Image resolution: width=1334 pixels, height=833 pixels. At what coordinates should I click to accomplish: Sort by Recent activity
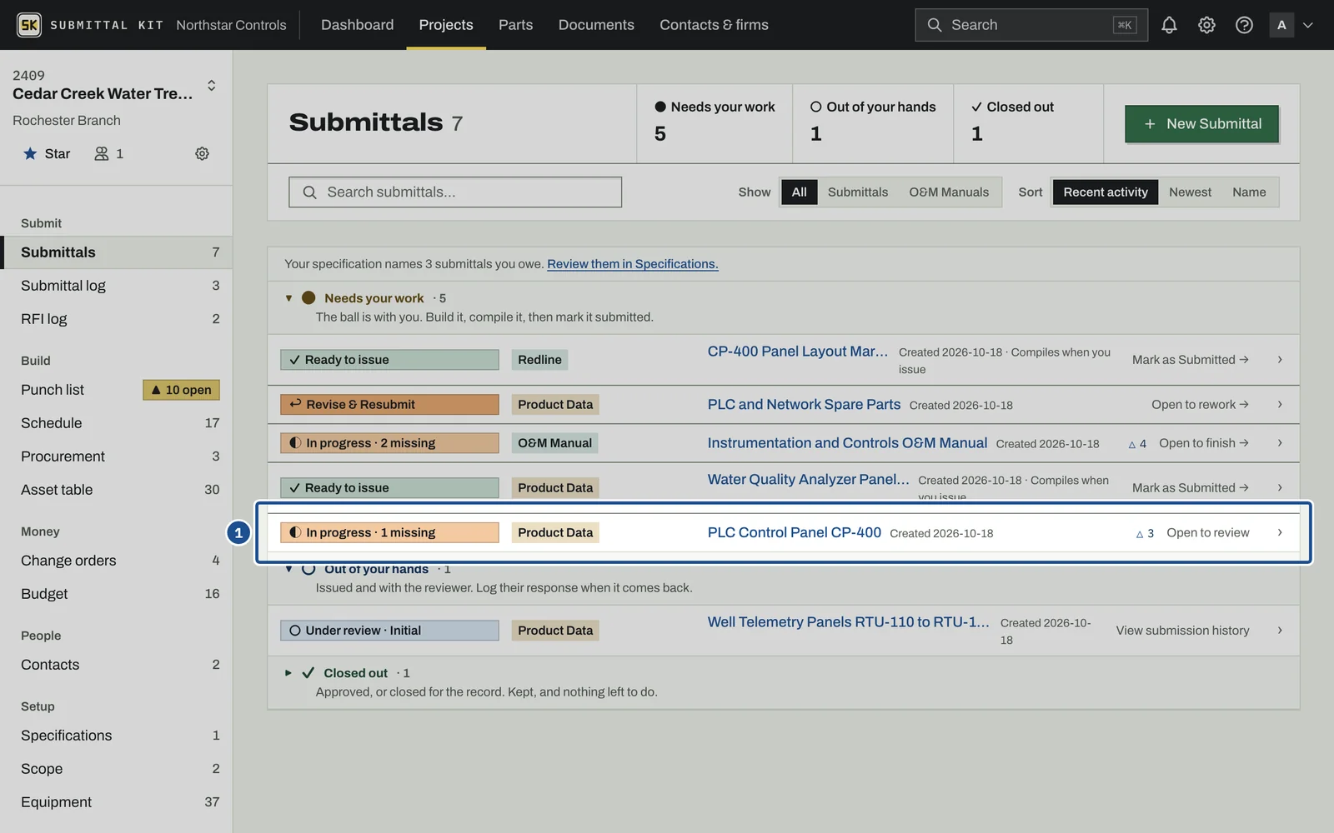1106,192
